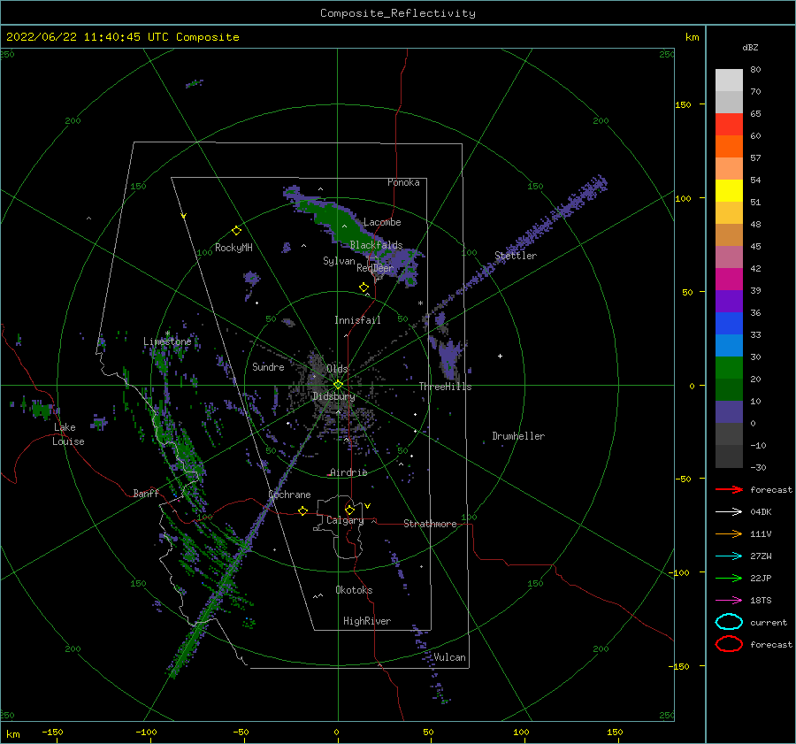Click the RedDeer city label
The image size is (796, 744).
[375, 268]
